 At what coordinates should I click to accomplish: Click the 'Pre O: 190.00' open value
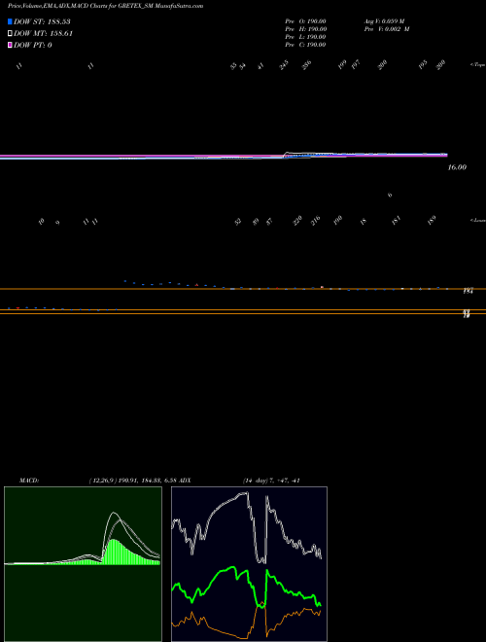point(305,21)
